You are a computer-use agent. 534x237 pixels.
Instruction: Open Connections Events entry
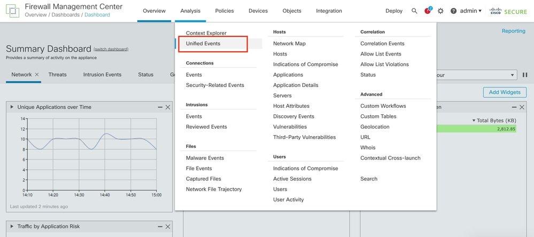click(194, 75)
